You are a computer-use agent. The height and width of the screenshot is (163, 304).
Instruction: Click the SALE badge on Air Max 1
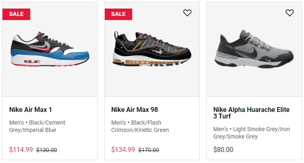[16, 14]
